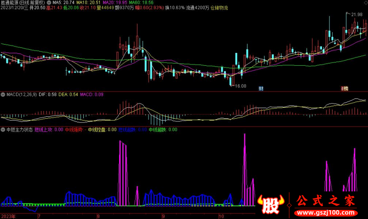Click the blue 短线超跌: 0.00 label
368x219 pixels.
132,130
